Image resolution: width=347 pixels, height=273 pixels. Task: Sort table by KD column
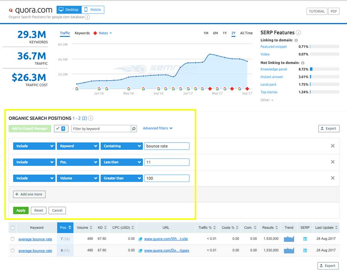pyautogui.click(x=102, y=228)
